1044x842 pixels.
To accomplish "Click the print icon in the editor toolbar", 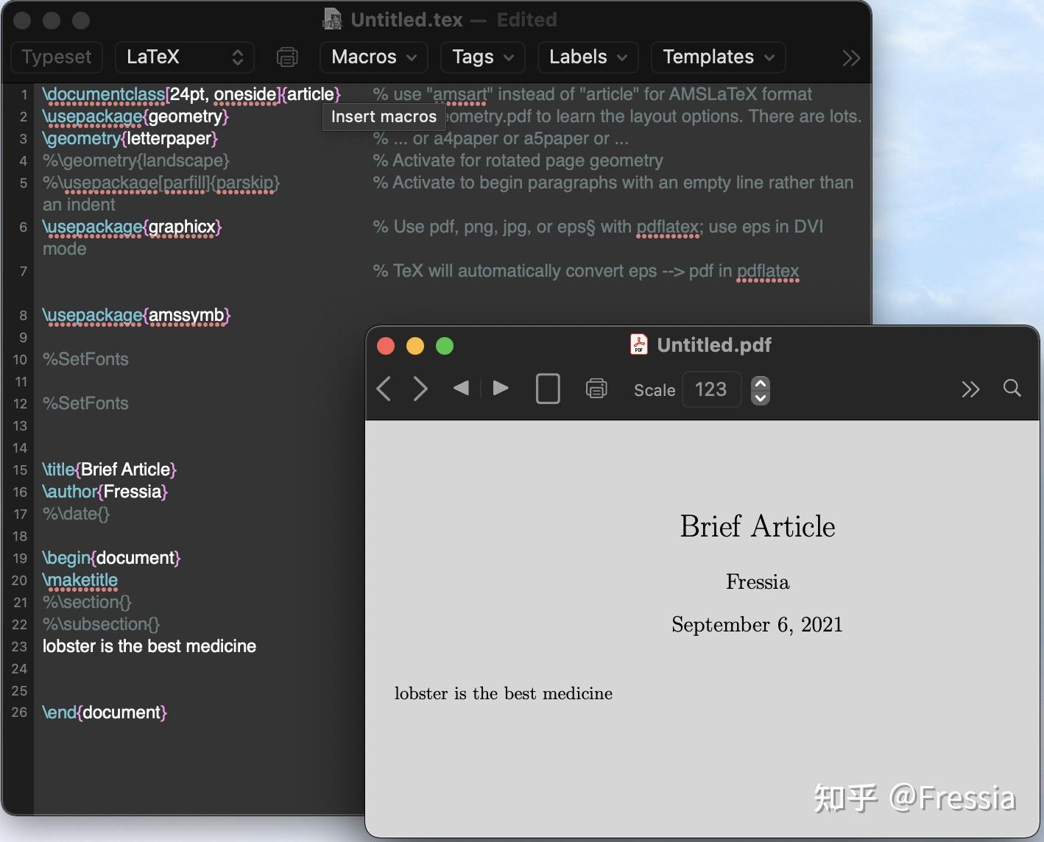I will coord(287,57).
